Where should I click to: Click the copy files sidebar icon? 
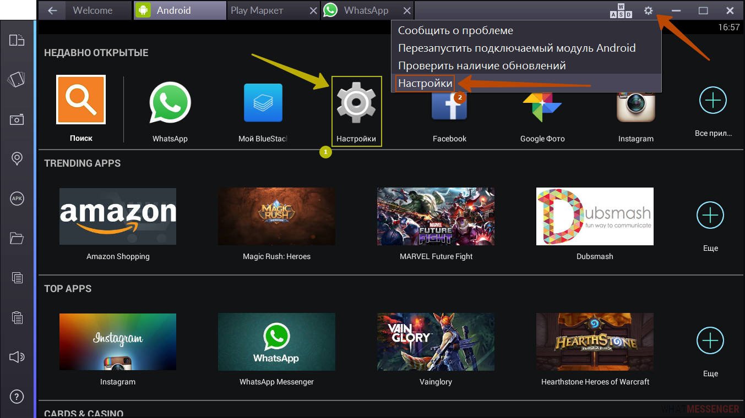click(x=17, y=278)
